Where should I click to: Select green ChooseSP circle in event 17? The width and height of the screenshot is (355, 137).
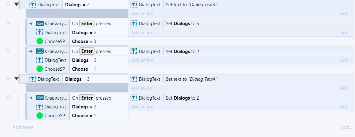point(40,115)
